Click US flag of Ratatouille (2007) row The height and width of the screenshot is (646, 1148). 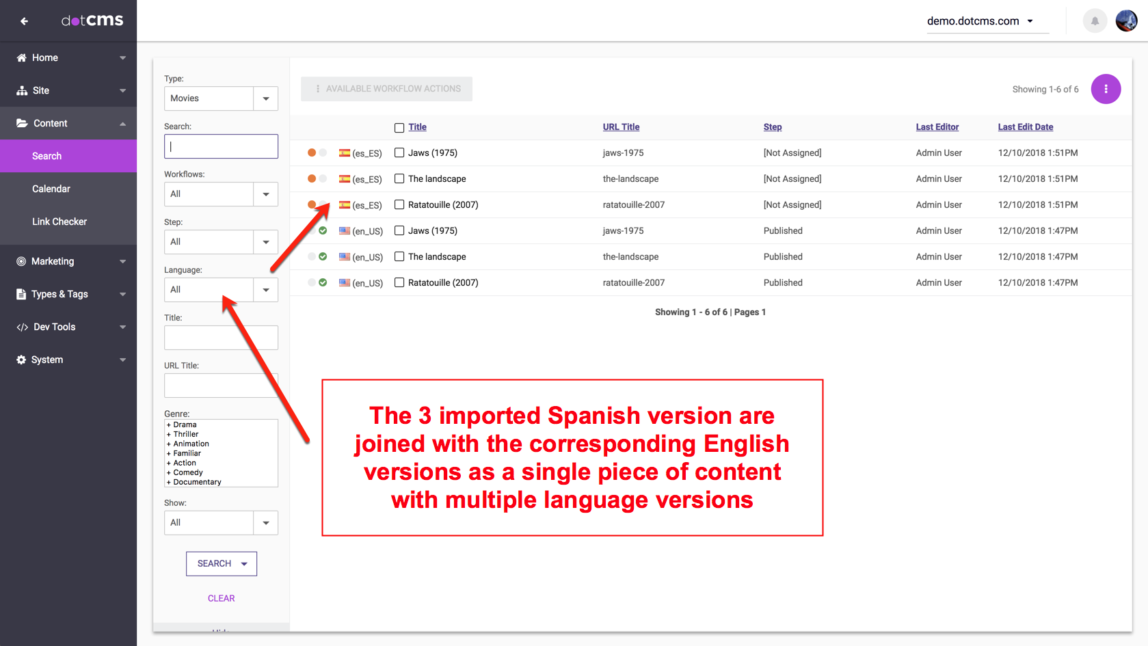point(345,283)
